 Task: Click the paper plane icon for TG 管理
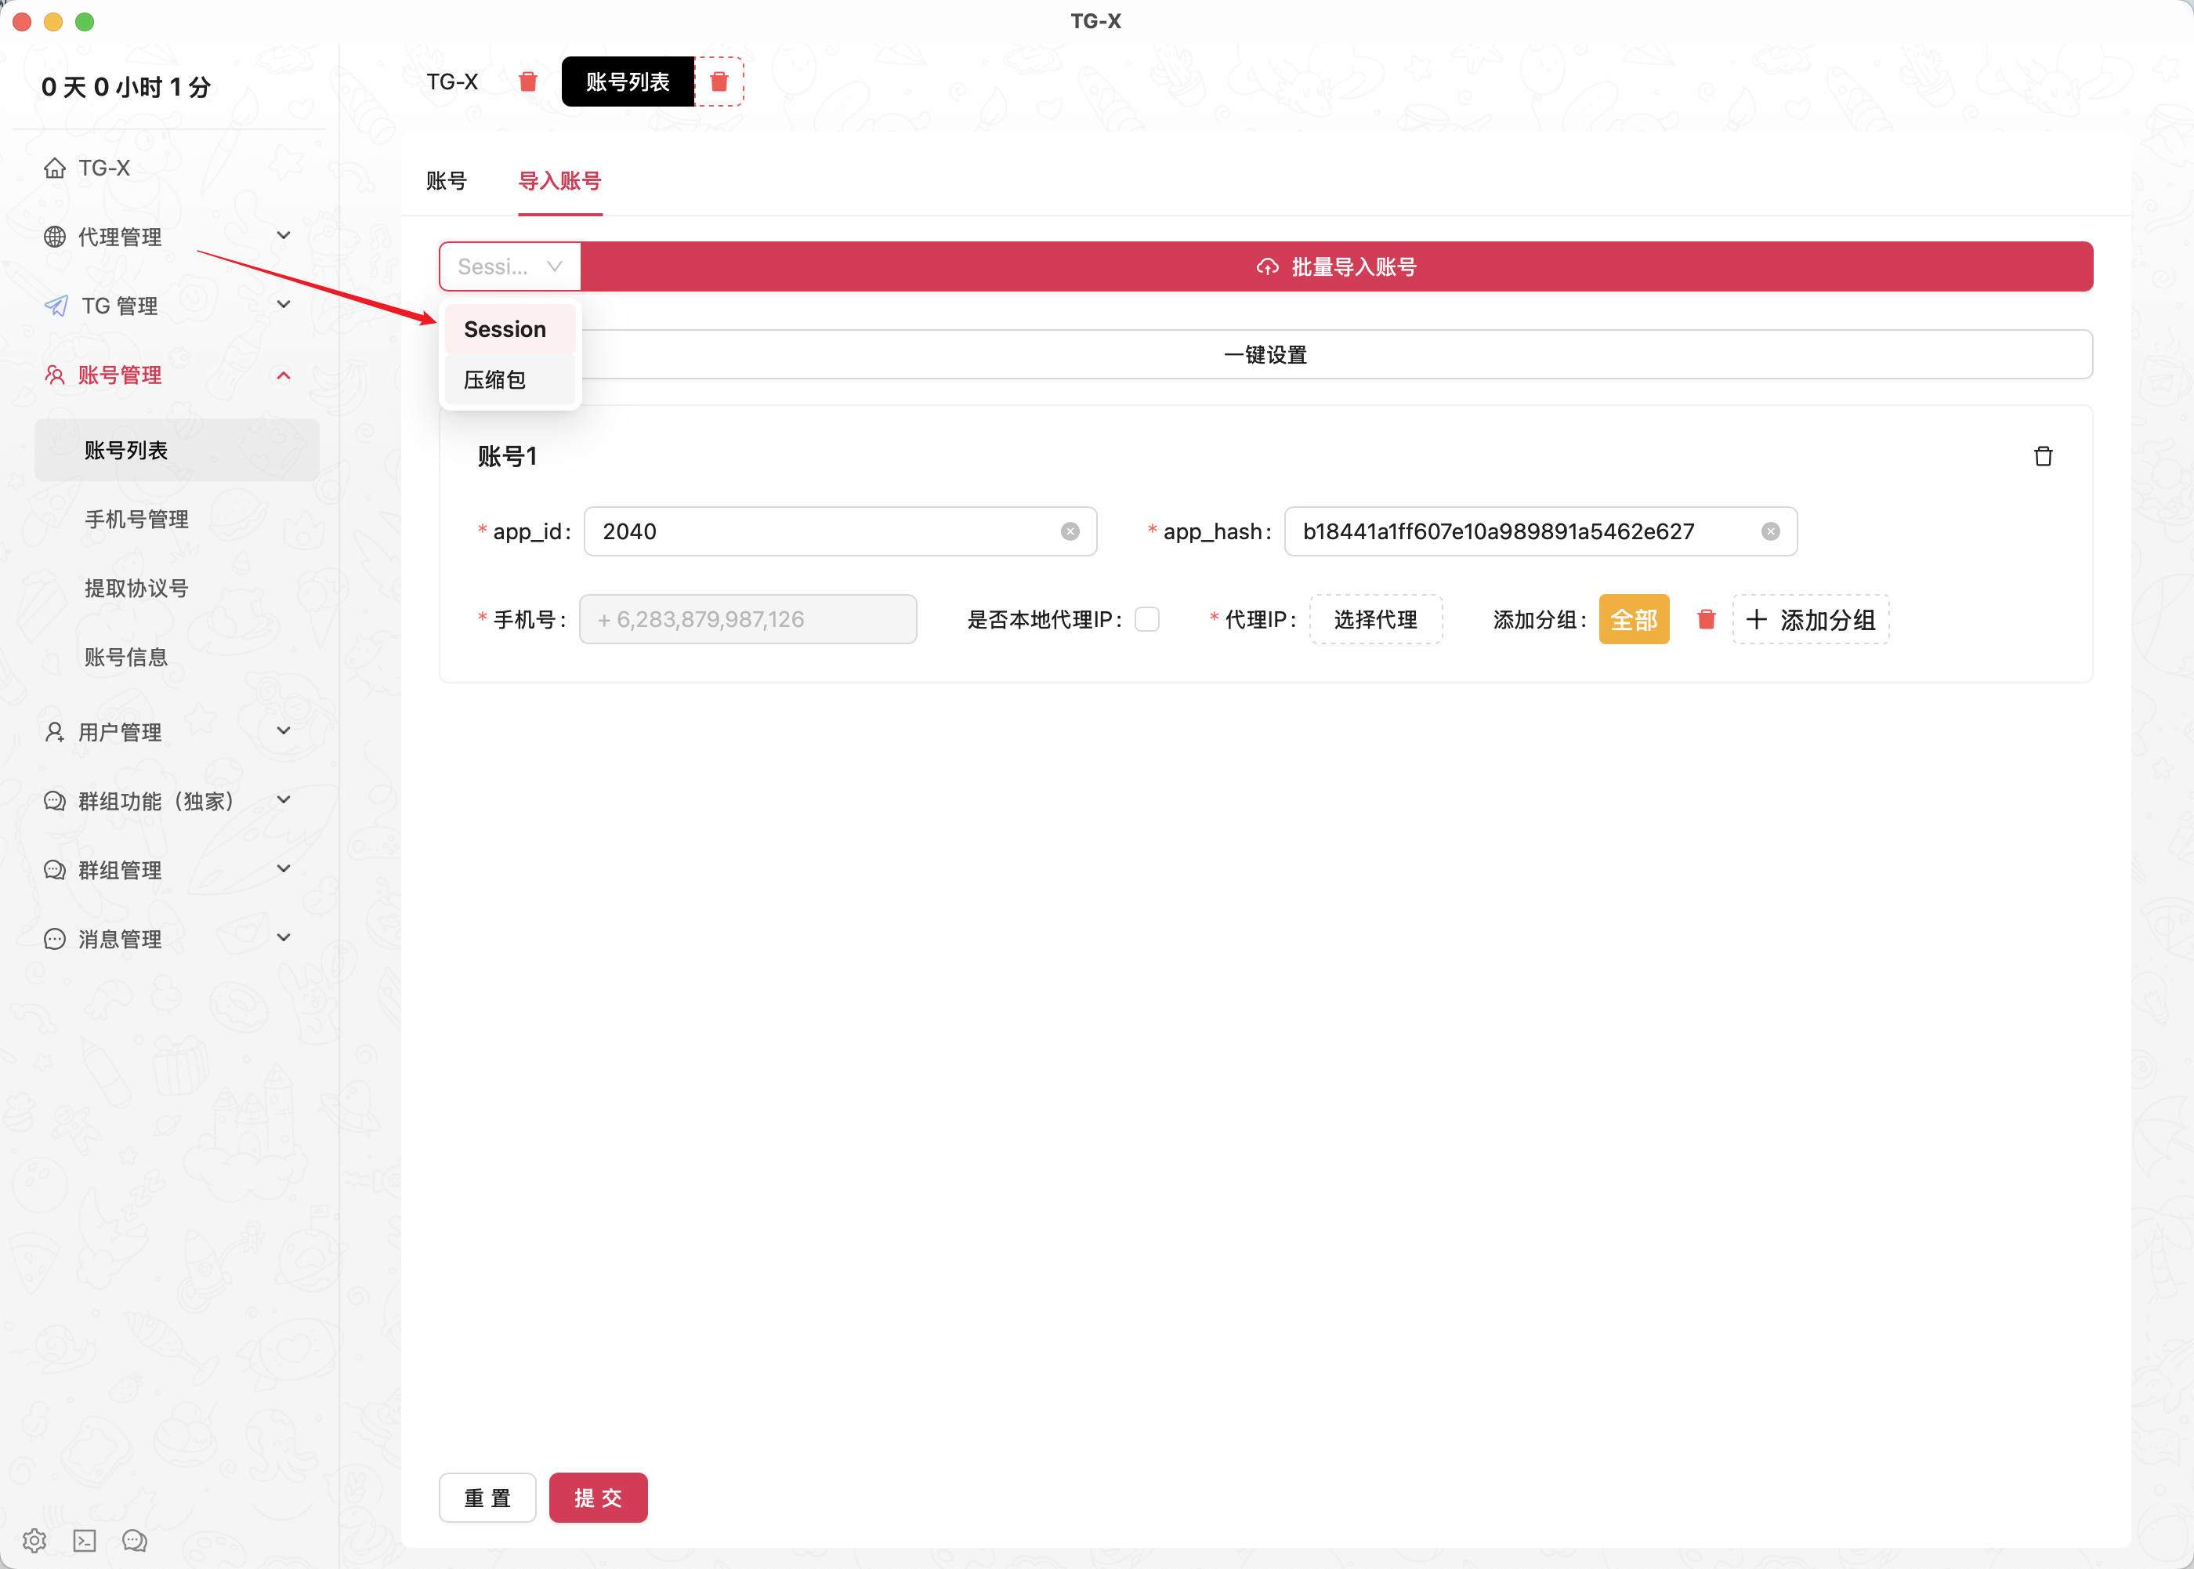click(56, 306)
